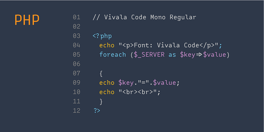Click the $key variable on line 09
The width and height of the screenshot is (264, 132).
(x=126, y=83)
